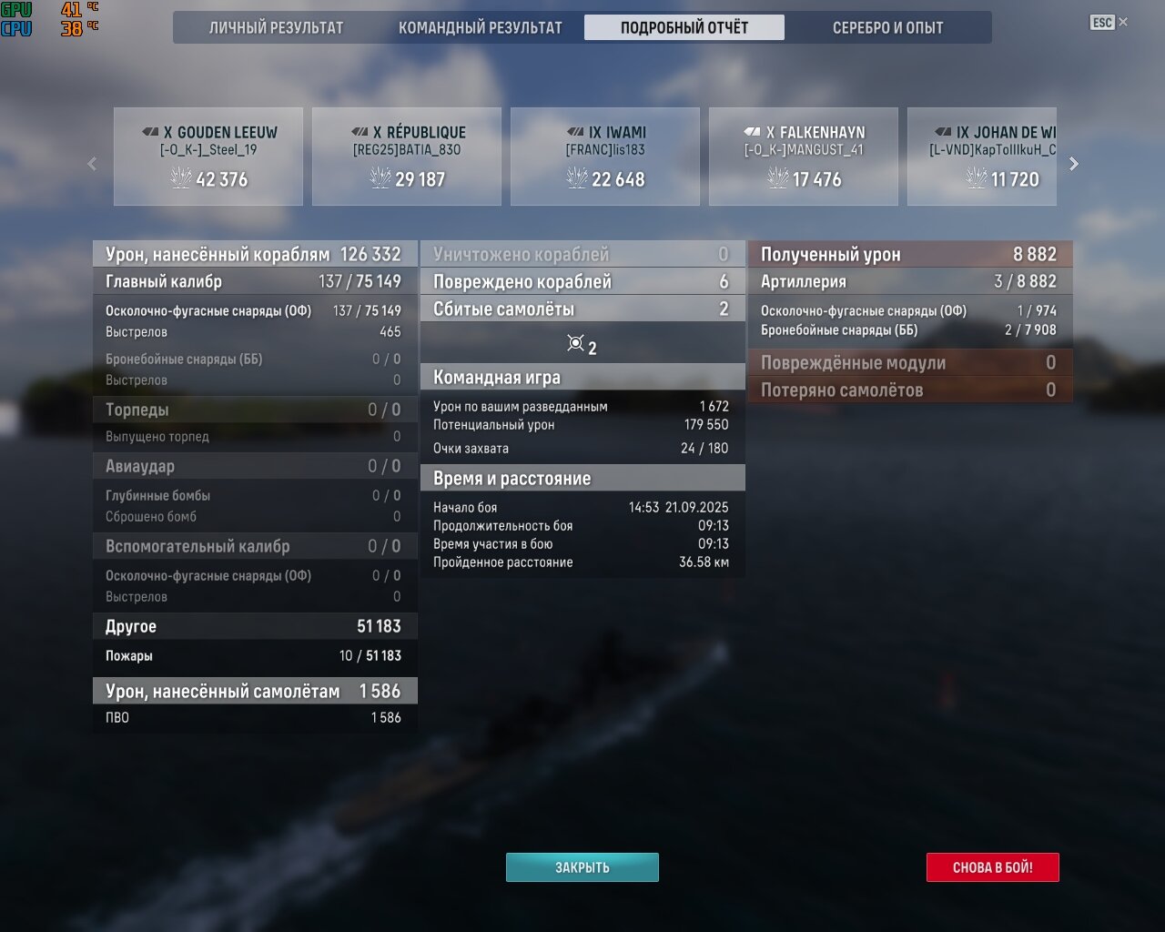This screenshot has width=1165, height=932.
Task: Click the damage icon on Gouden Leeuw card
Action: coord(181,177)
